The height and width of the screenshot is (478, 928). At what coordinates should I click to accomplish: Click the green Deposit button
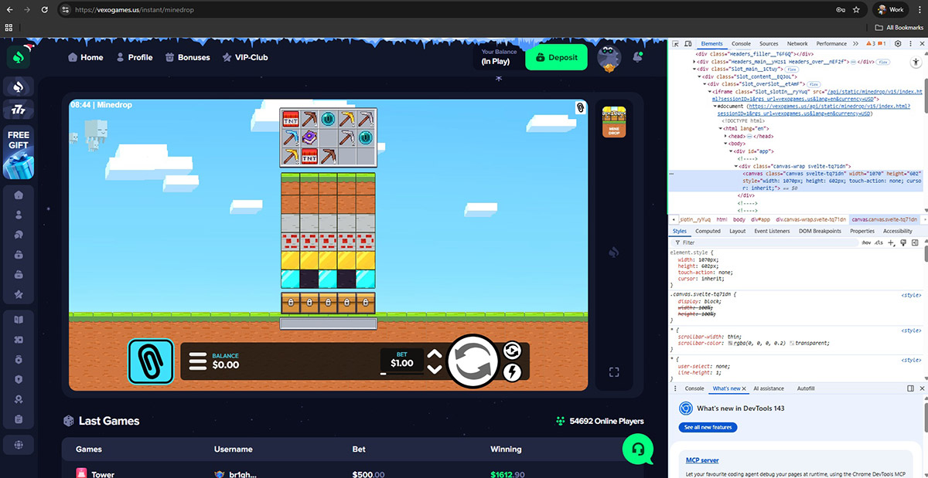coord(556,57)
